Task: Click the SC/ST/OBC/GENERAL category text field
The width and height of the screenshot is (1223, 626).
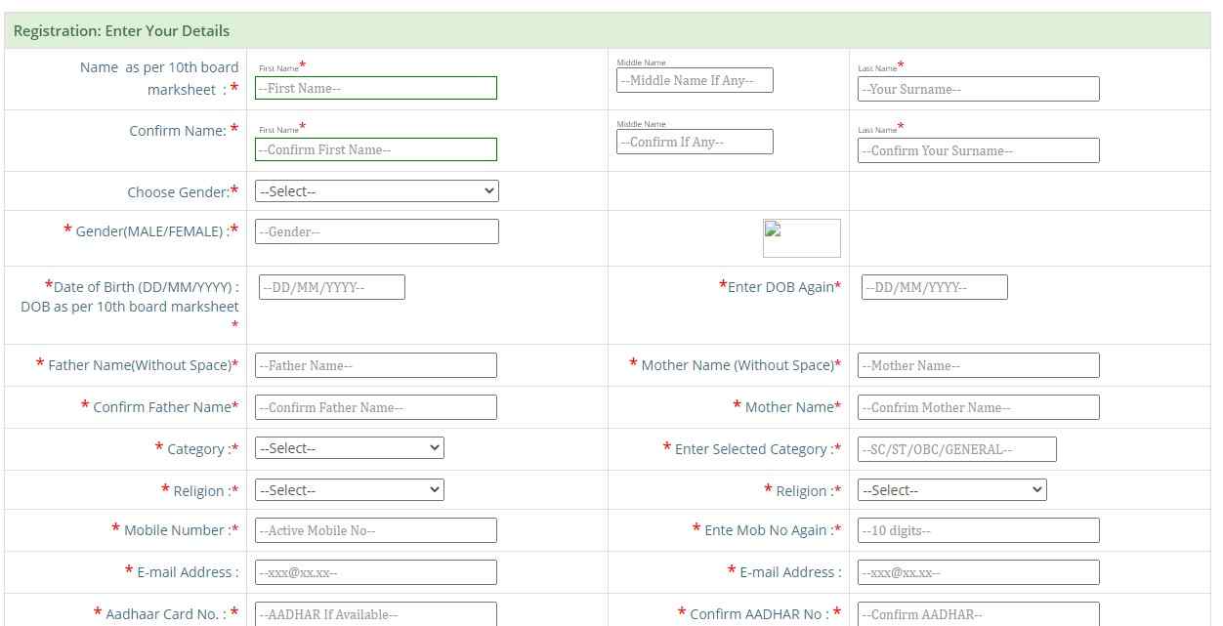Action: [956, 449]
